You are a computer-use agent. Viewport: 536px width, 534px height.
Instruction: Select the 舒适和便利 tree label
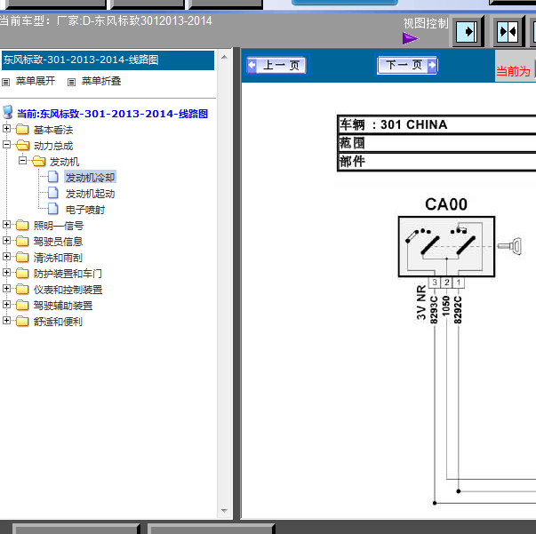pyautogui.click(x=58, y=322)
